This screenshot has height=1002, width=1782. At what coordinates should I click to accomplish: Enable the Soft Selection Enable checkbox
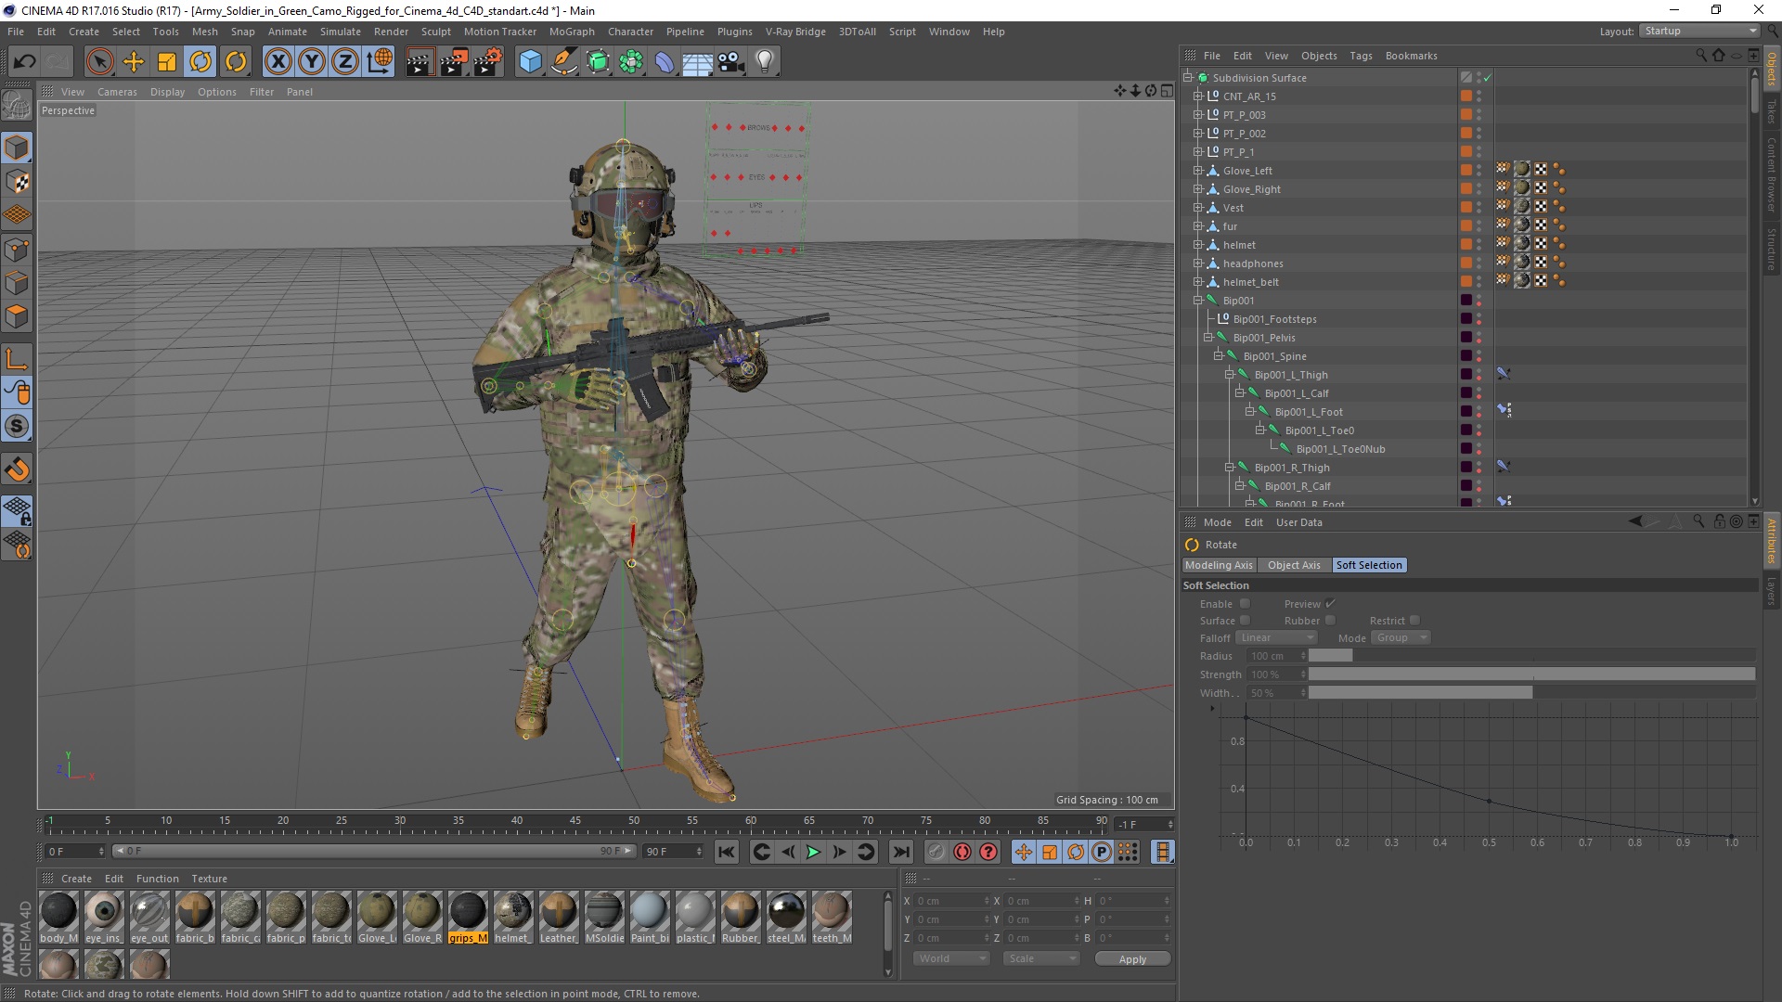1245,604
